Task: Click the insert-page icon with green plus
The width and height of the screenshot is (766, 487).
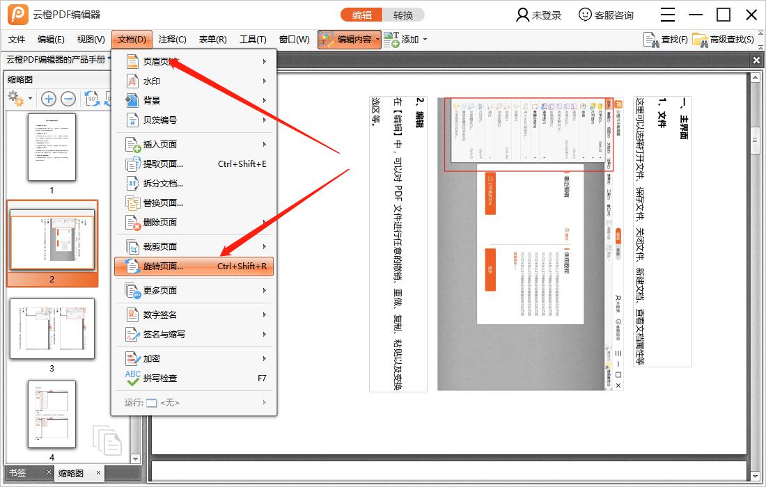Action: coord(133,145)
